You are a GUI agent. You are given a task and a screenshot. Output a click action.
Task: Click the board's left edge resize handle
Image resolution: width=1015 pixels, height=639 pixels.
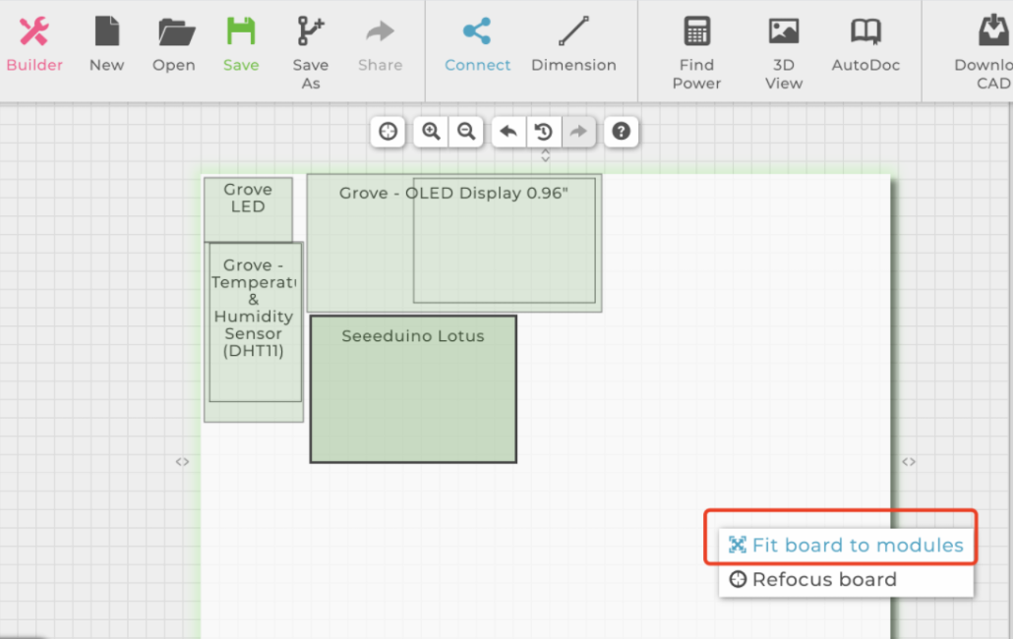[183, 462]
